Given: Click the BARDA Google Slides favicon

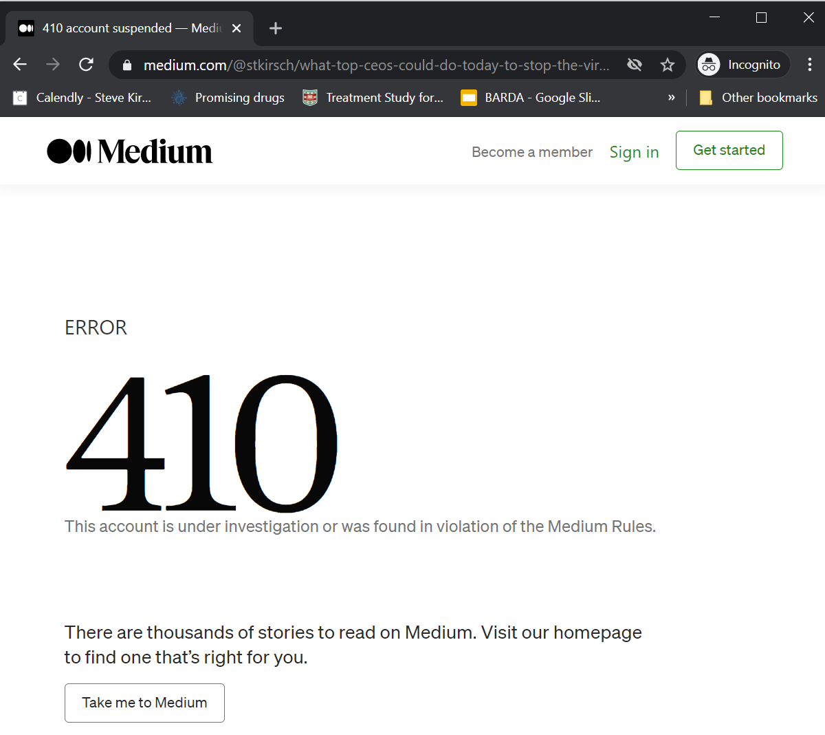Looking at the screenshot, I should tap(469, 98).
